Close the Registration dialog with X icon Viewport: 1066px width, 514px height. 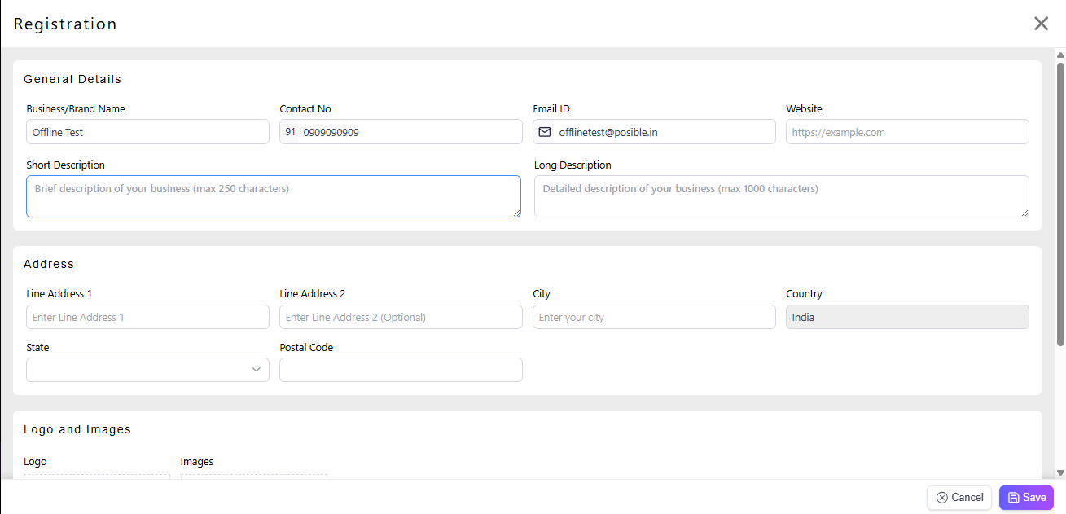pos(1041,24)
